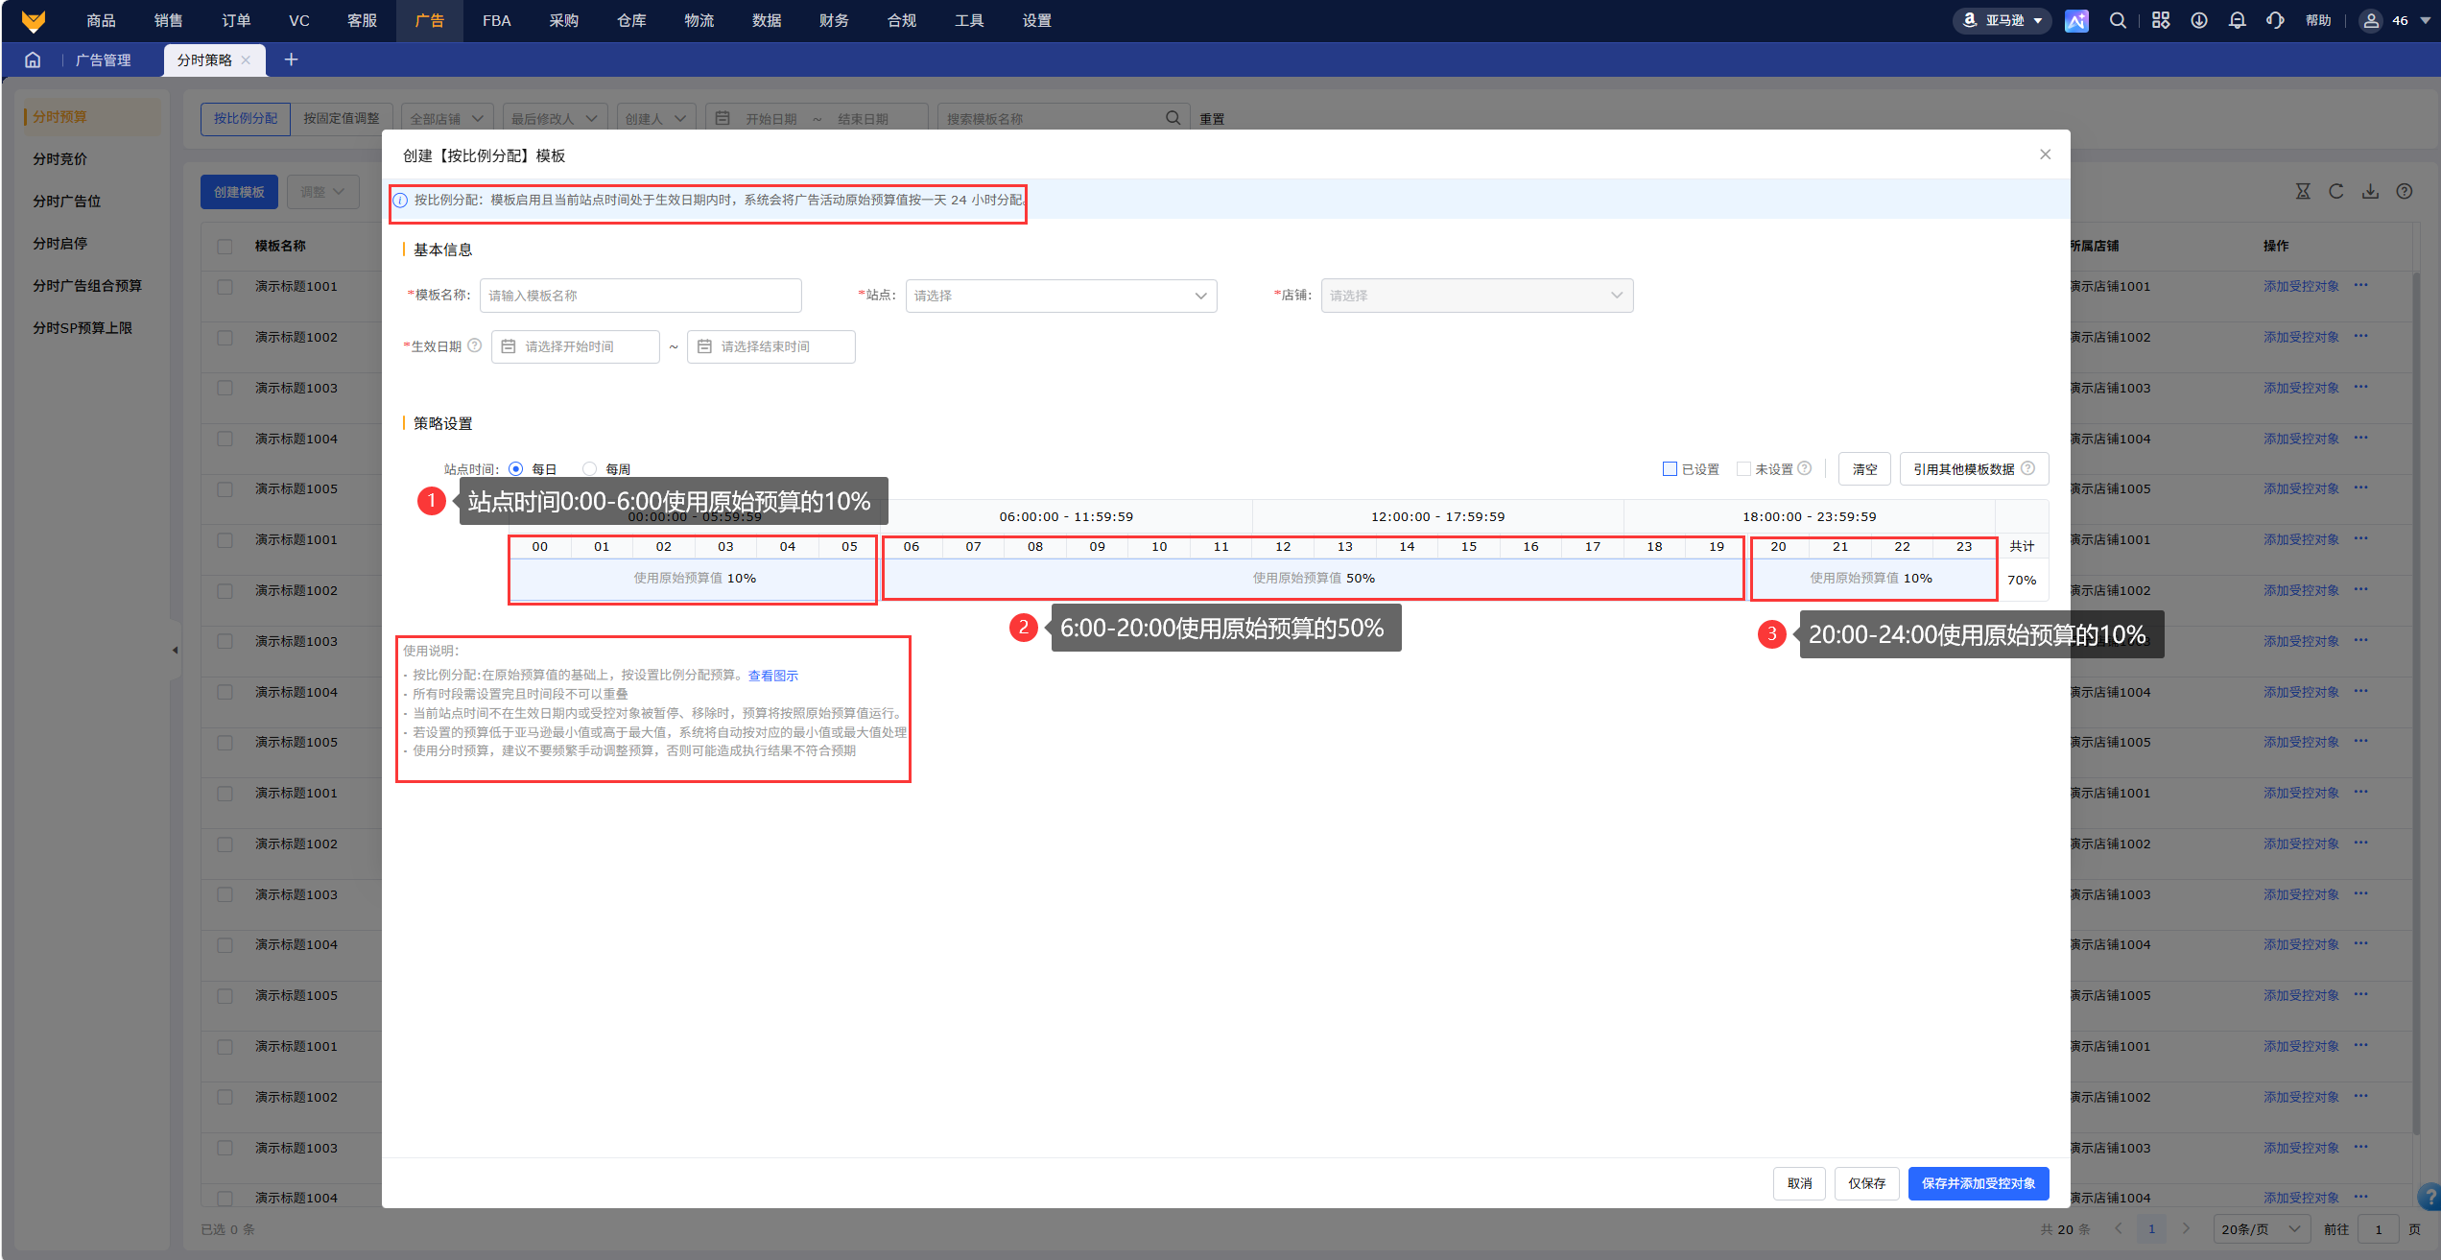Select 分时竞价 in the sidebar

[x=59, y=159]
